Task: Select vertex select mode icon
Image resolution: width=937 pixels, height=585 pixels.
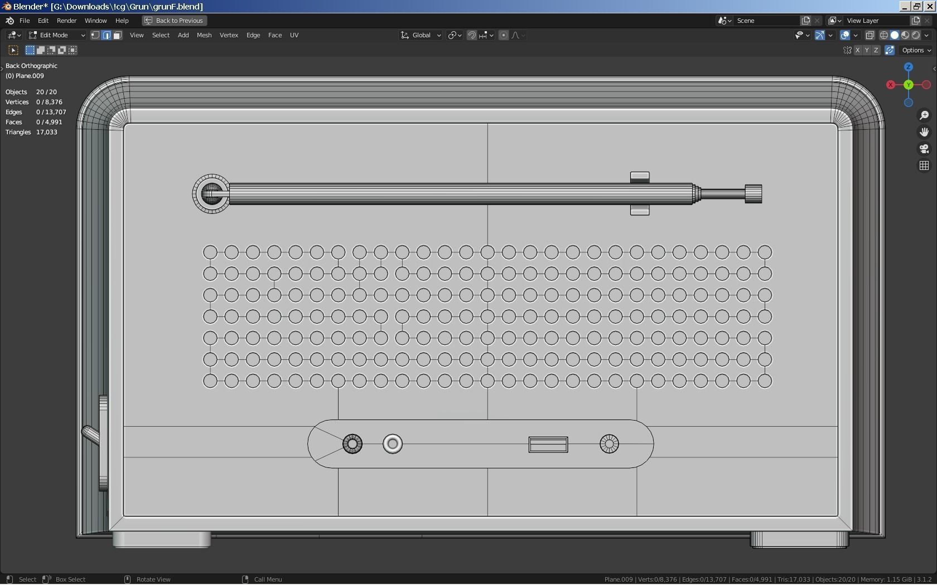Action: [95, 35]
